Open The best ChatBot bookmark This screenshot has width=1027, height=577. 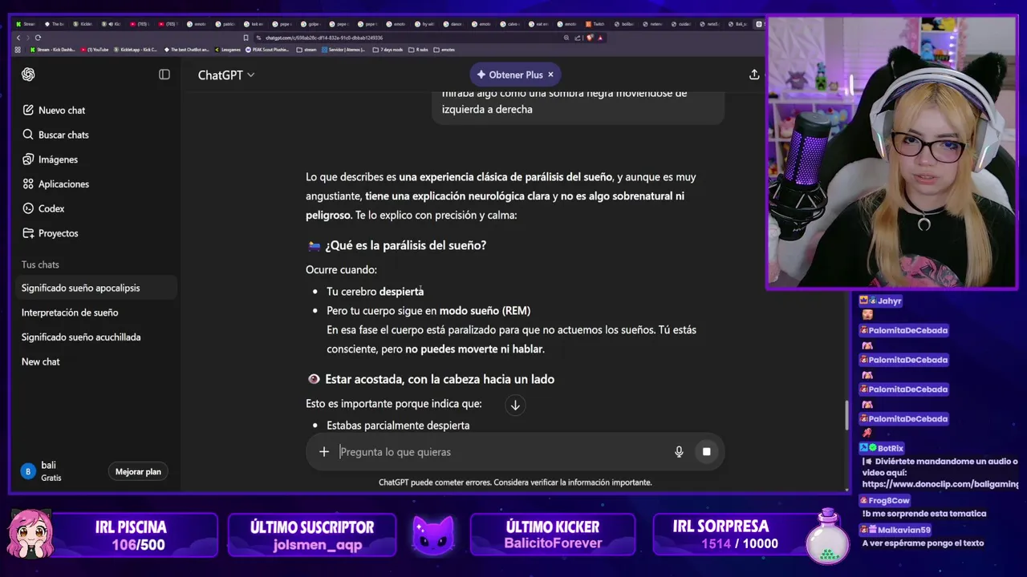186,50
